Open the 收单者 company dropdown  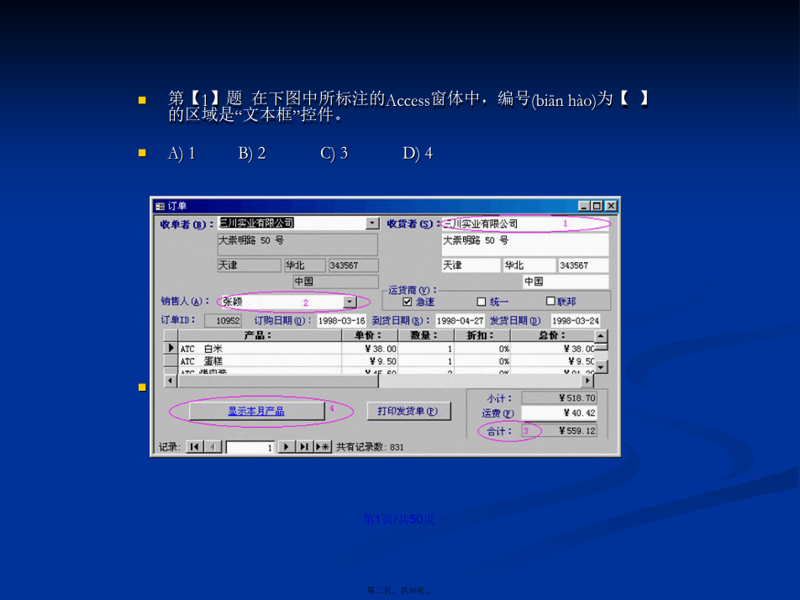pos(372,223)
